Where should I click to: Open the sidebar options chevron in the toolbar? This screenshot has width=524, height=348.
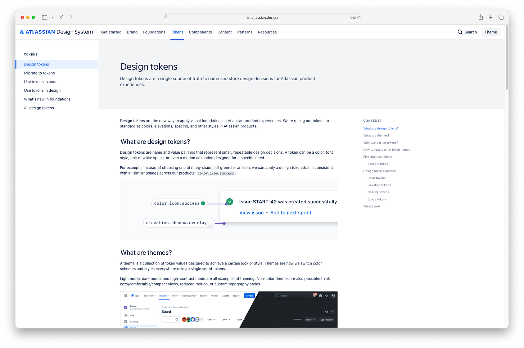[x=53, y=17]
